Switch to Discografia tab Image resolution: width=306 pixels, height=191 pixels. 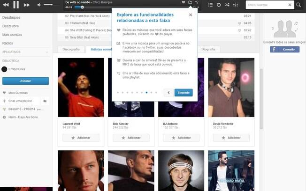71,50
